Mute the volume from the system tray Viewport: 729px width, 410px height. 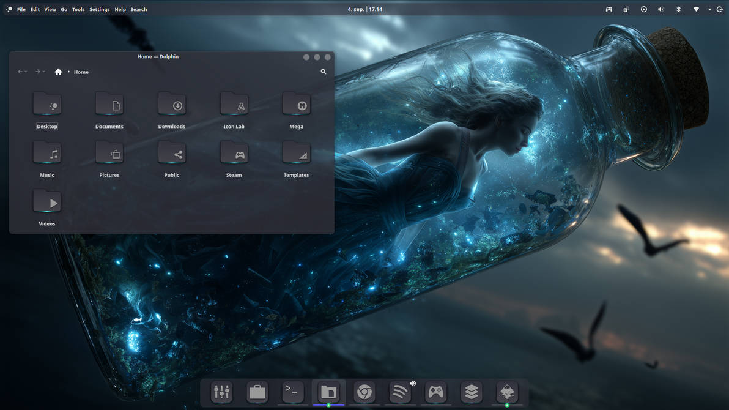(x=661, y=9)
